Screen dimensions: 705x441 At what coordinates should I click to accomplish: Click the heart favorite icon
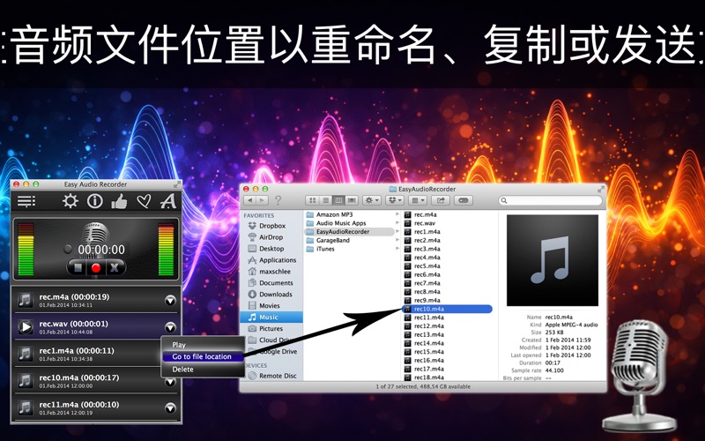click(144, 201)
